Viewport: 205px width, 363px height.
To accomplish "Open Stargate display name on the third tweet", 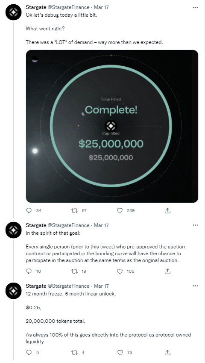I will point(36,286).
